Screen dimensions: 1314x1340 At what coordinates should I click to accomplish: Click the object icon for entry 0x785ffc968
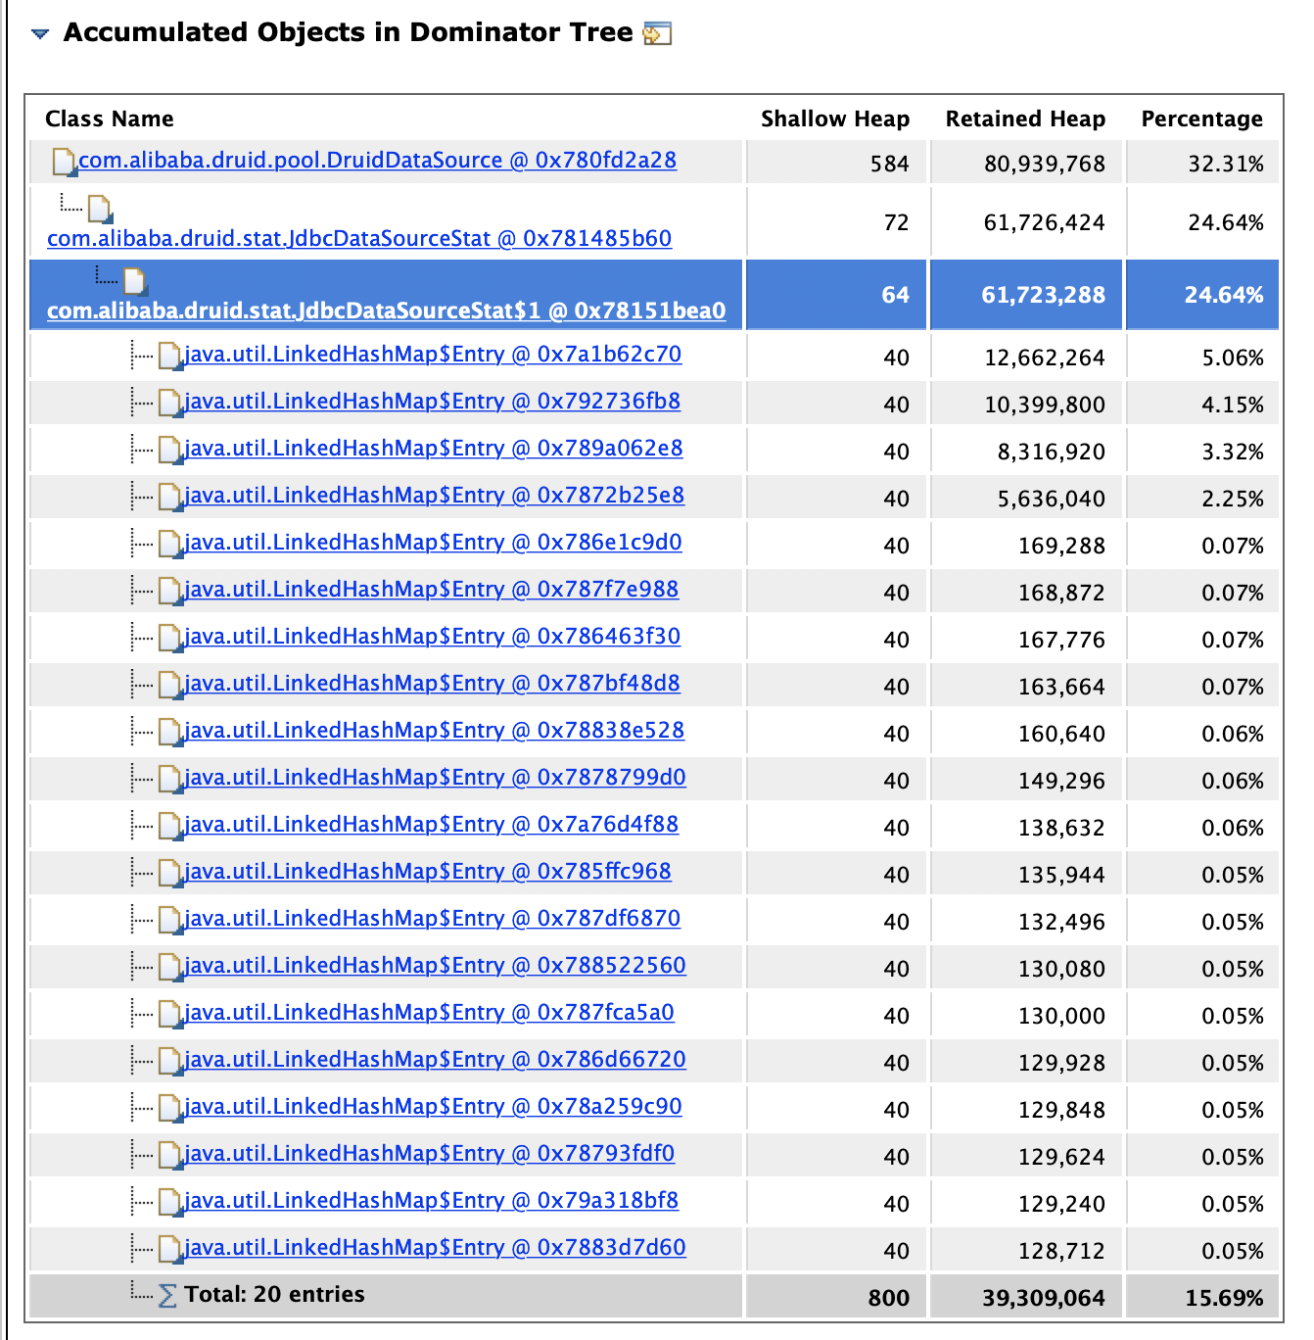pyautogui.click(x=170, y=873)
